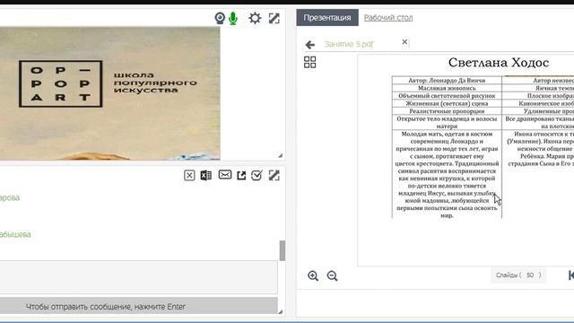
Task: Click the cell Объемный светотеневой рисунок
Action: 447,96
